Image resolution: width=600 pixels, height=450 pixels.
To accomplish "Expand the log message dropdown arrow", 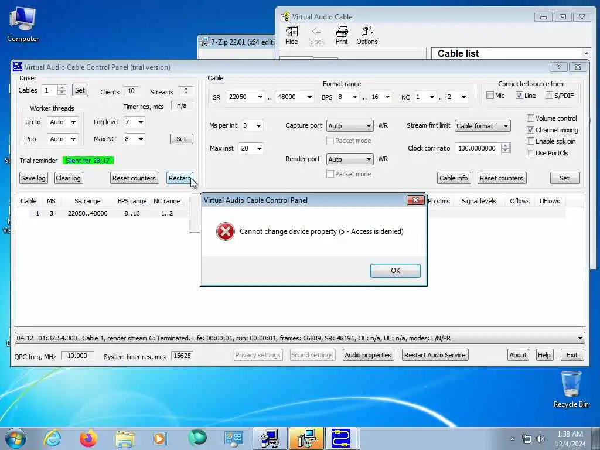I will click(x=580, y=338).
